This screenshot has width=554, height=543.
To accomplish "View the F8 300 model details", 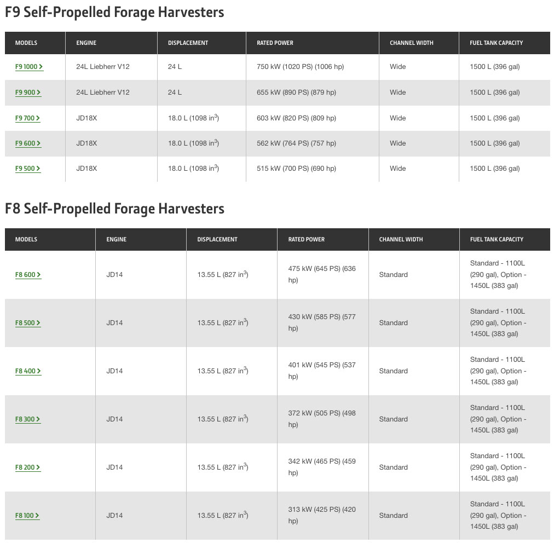I will pos(28,419).
